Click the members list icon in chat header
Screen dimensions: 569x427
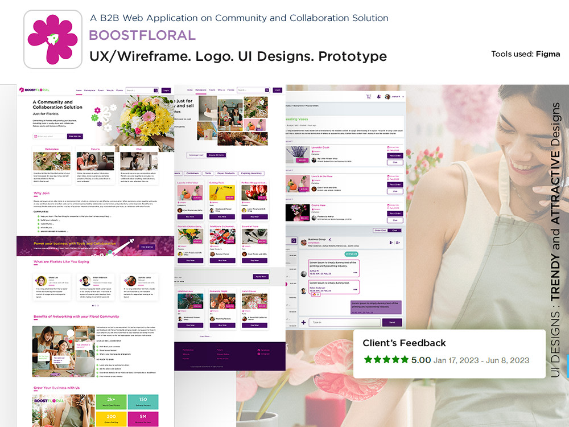click(398, 242)
